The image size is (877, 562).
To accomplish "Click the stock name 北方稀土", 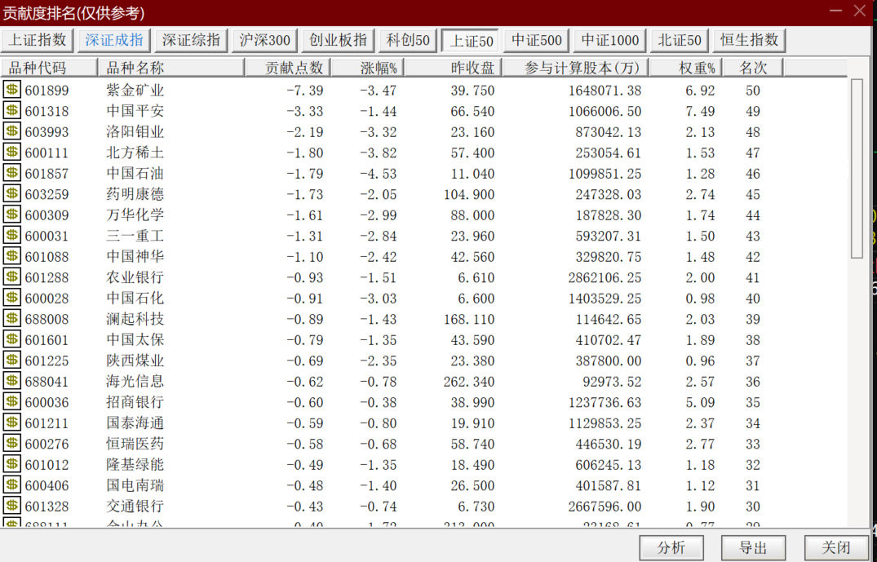I will point(135,152).
